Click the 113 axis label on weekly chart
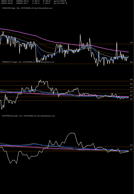Viewport: 134px width, 194px height. 131,91
